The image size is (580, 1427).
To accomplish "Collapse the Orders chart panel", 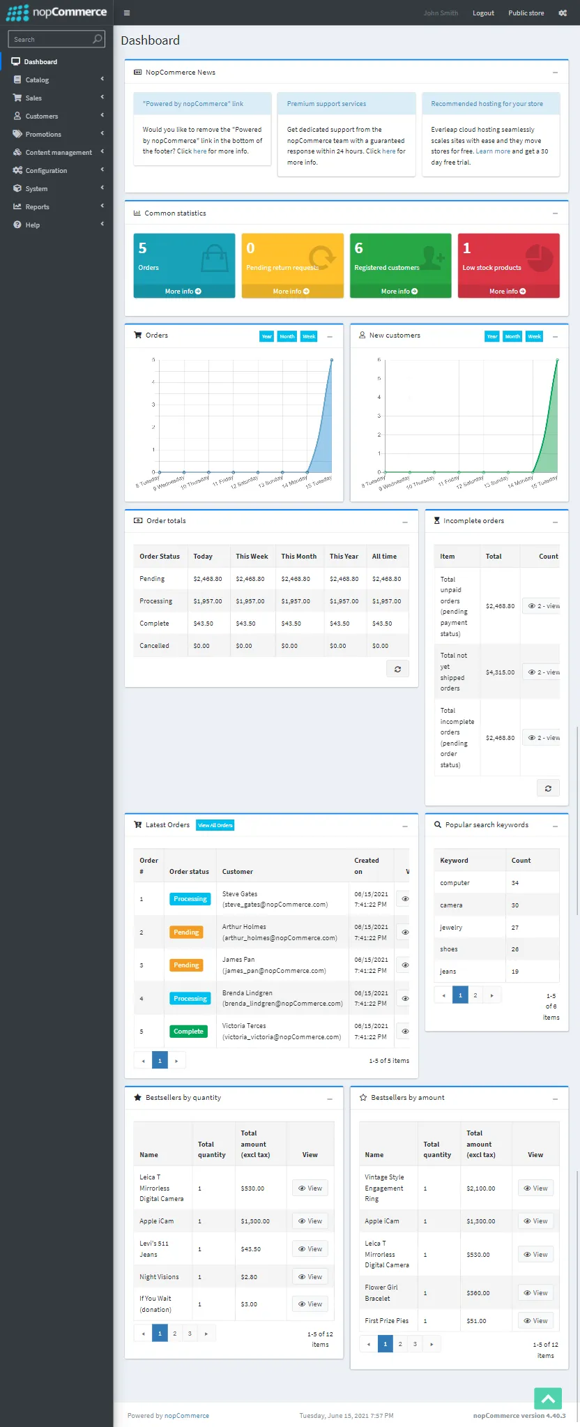I will point(330,336).
